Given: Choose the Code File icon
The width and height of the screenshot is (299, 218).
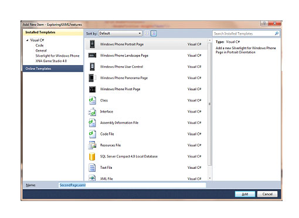Looking at the screenshot, I should click(x=92, y=134).
